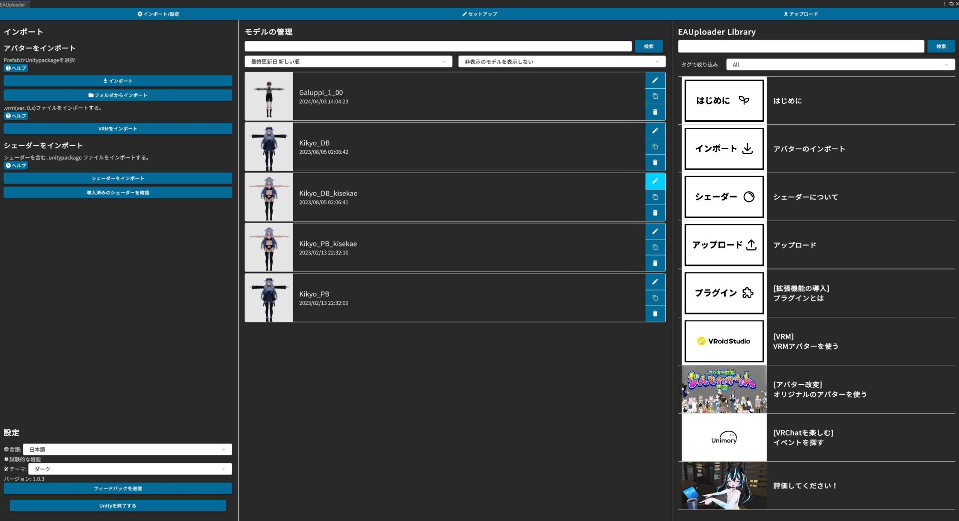This screenshot has height=521, width=959.
Task: Click the duplicate icon for Kikyo_PB
Action: pos(655,298)
